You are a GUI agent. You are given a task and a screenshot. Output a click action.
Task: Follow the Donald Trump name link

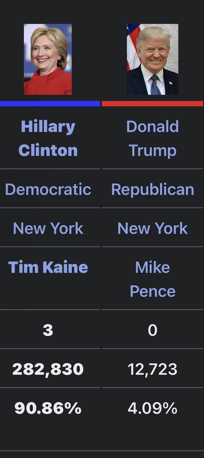153,138
